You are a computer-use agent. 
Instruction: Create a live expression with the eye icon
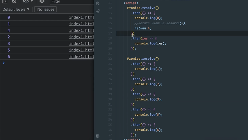42,1
